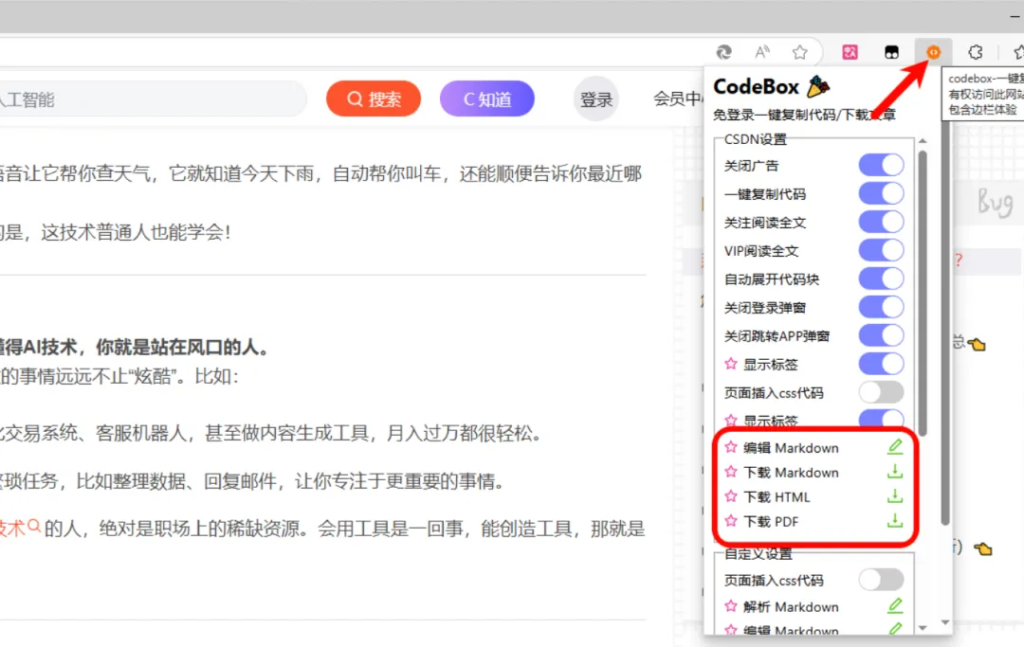Image resolution: width=1024 pixels, height=647 pixels.
Task: Click the codebox extension tooltip text
Action: click(985, 94)
